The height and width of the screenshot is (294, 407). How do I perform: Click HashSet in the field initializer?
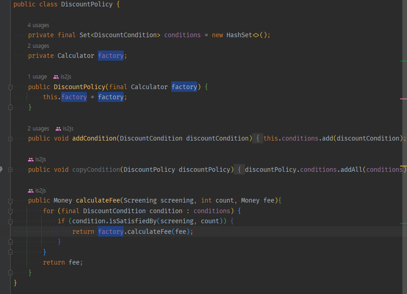[239, 35]
